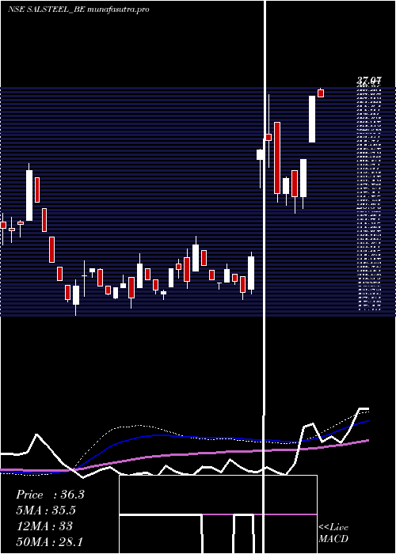
Task: Select the 5MA : 35.5 value
Action: tap(46, 510)
